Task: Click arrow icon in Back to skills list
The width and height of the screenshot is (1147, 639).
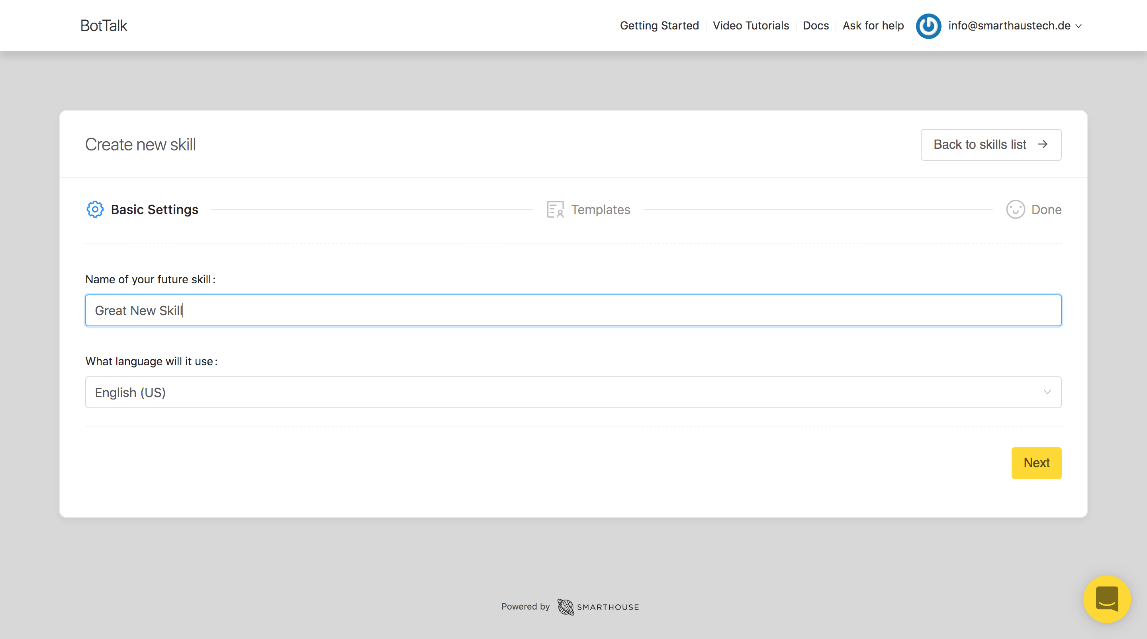Action: coord(1042,144)
